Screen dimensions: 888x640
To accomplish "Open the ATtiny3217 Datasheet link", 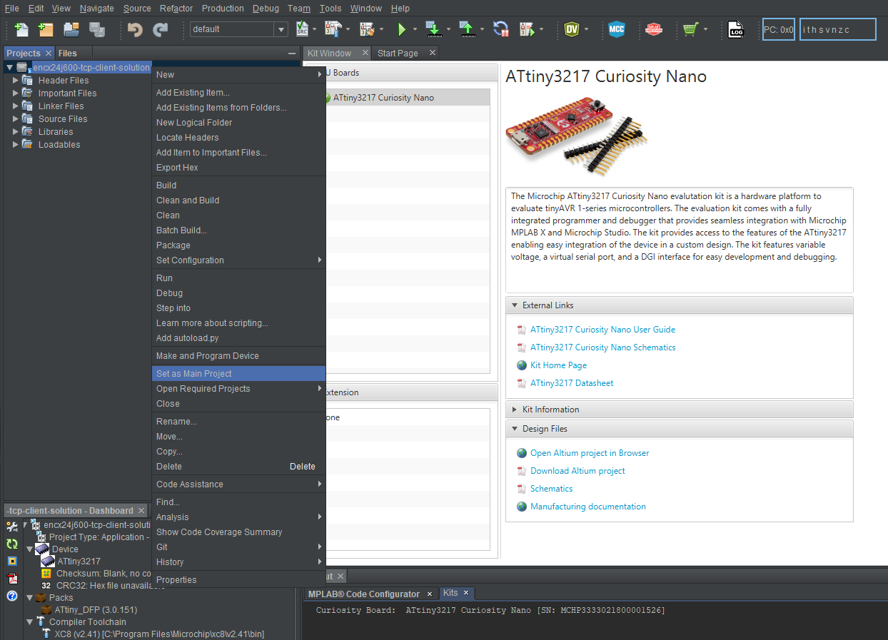I will (x=572, y=383).
